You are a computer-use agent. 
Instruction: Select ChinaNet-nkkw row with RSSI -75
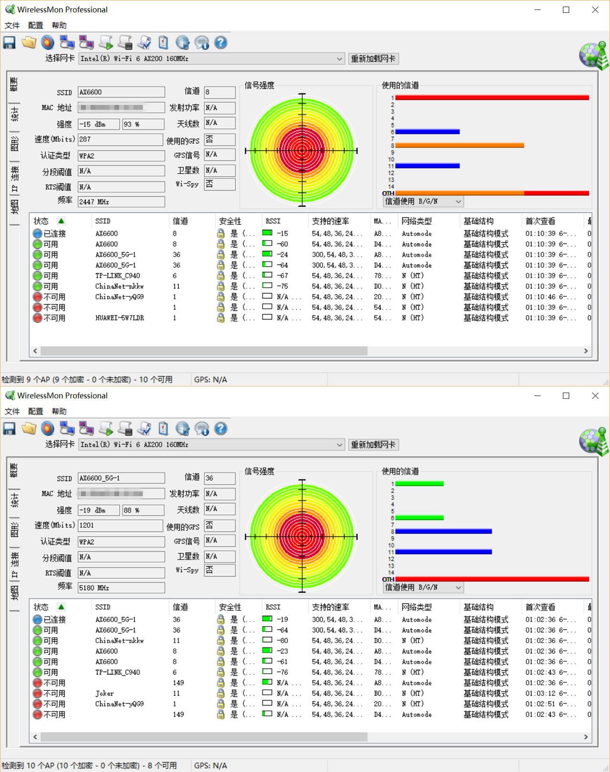coord(311,286)
